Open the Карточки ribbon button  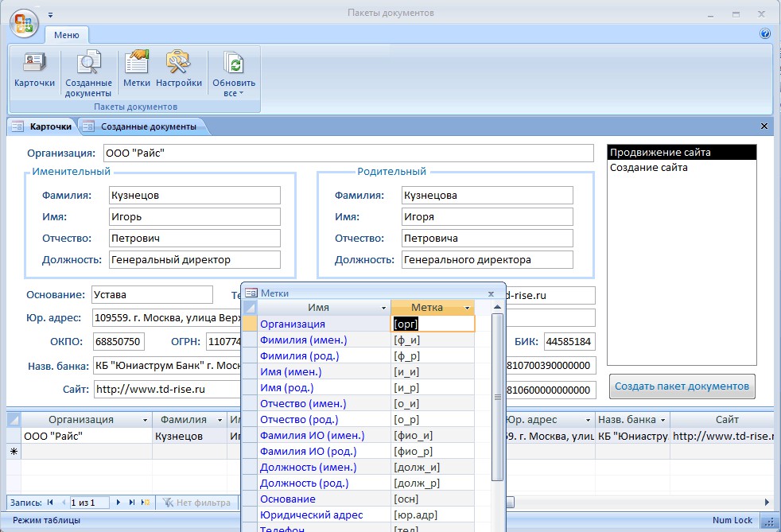tap(34, 70)
